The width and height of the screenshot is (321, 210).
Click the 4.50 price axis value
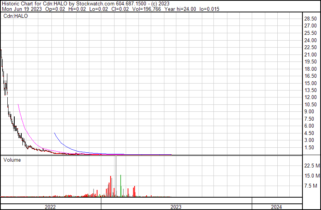pyautogui.click(x=309, y=133)
